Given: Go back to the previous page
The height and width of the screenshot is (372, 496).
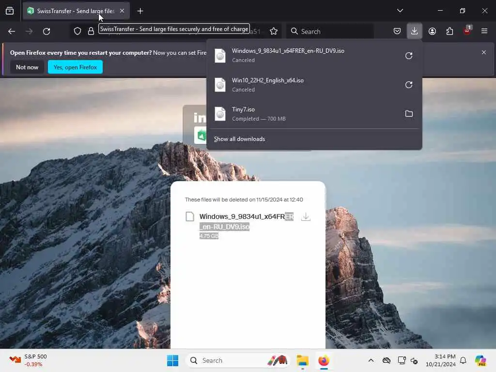Looking at the screenshot, I should [12, 31].
